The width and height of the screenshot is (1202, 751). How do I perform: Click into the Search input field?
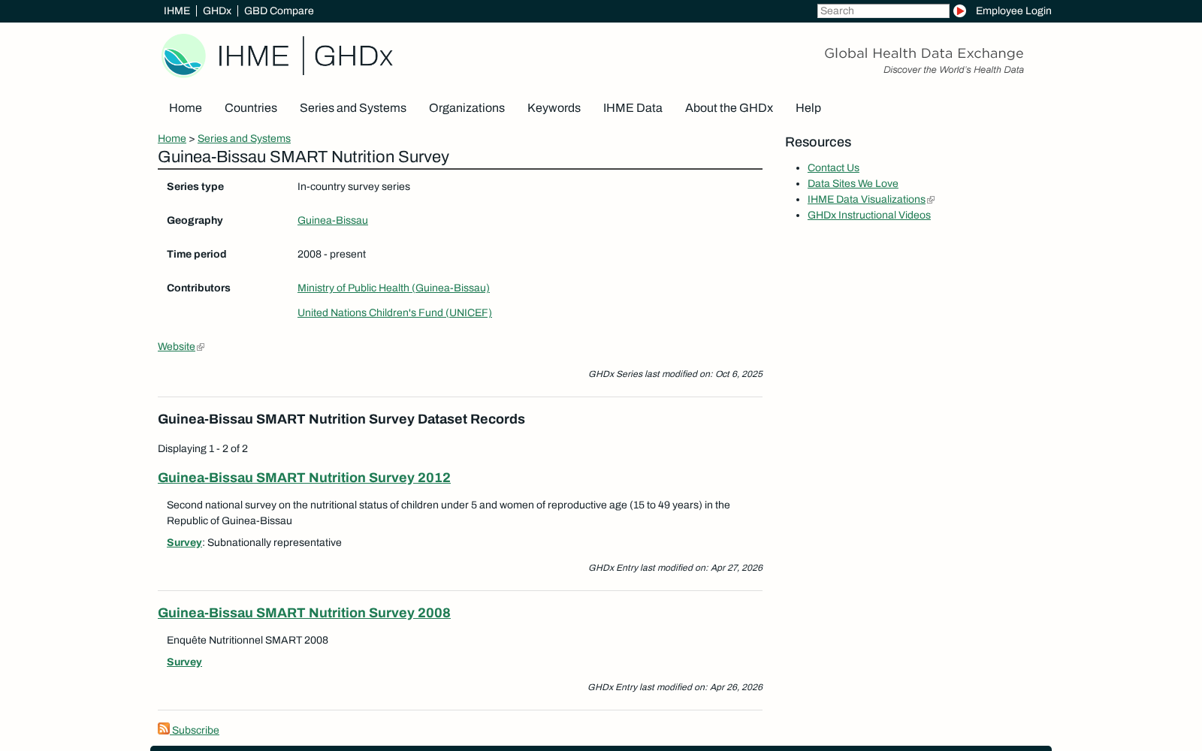point(883,11)
